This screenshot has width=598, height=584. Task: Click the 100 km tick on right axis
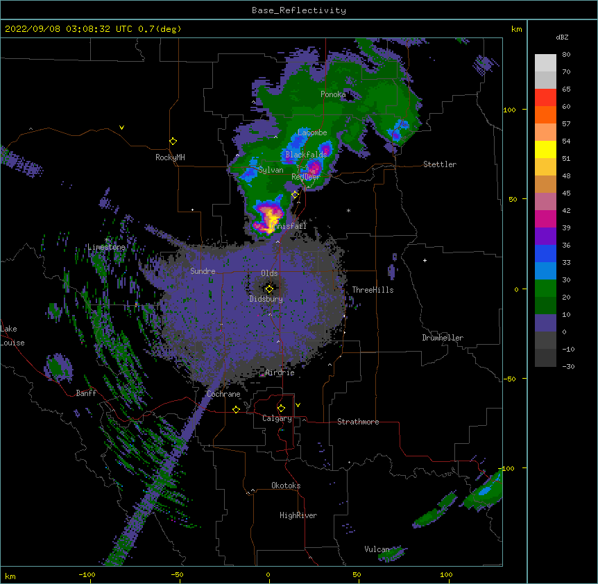[524, 110]
